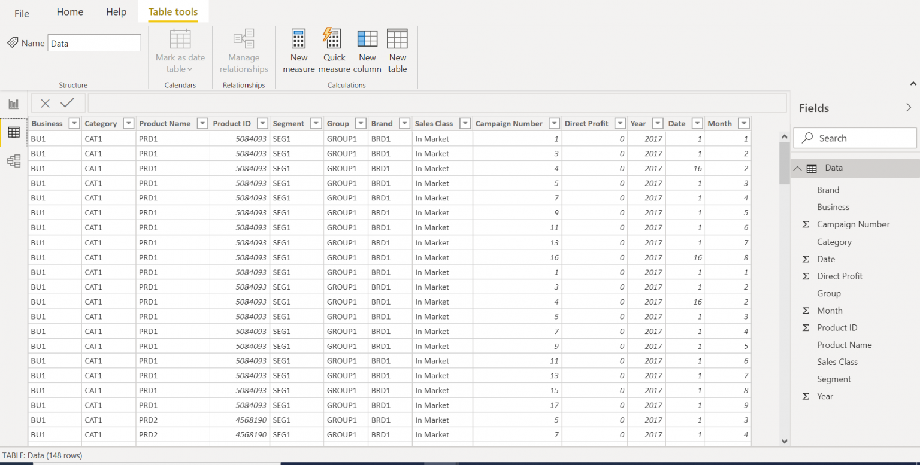
Task: Open the Help ribbon tab
Action: (116, 11)
